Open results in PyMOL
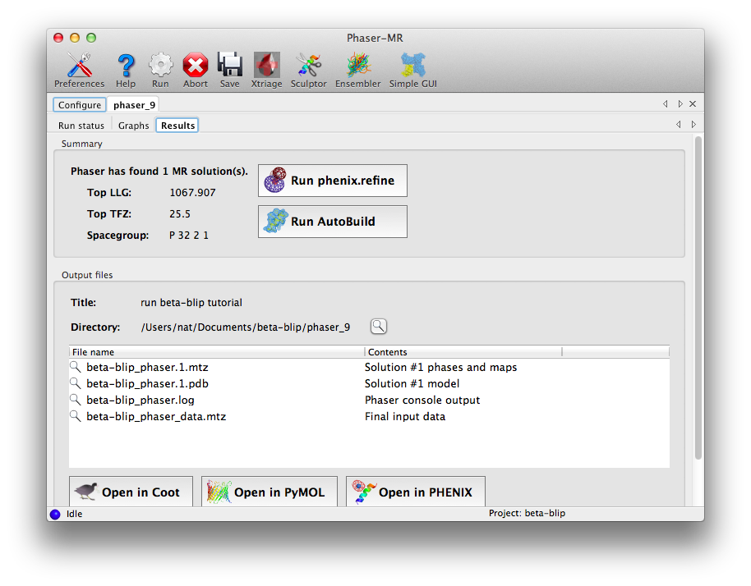The image size is (751, 586). tap(269, 491)
